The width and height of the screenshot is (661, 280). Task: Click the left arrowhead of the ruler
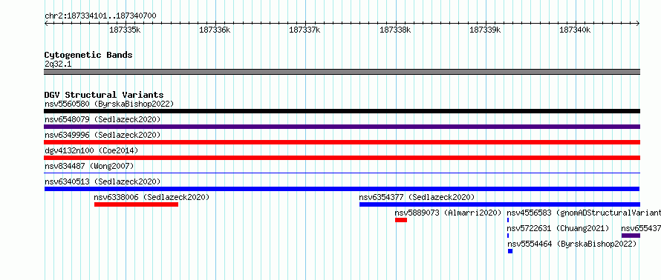point(46,23)
